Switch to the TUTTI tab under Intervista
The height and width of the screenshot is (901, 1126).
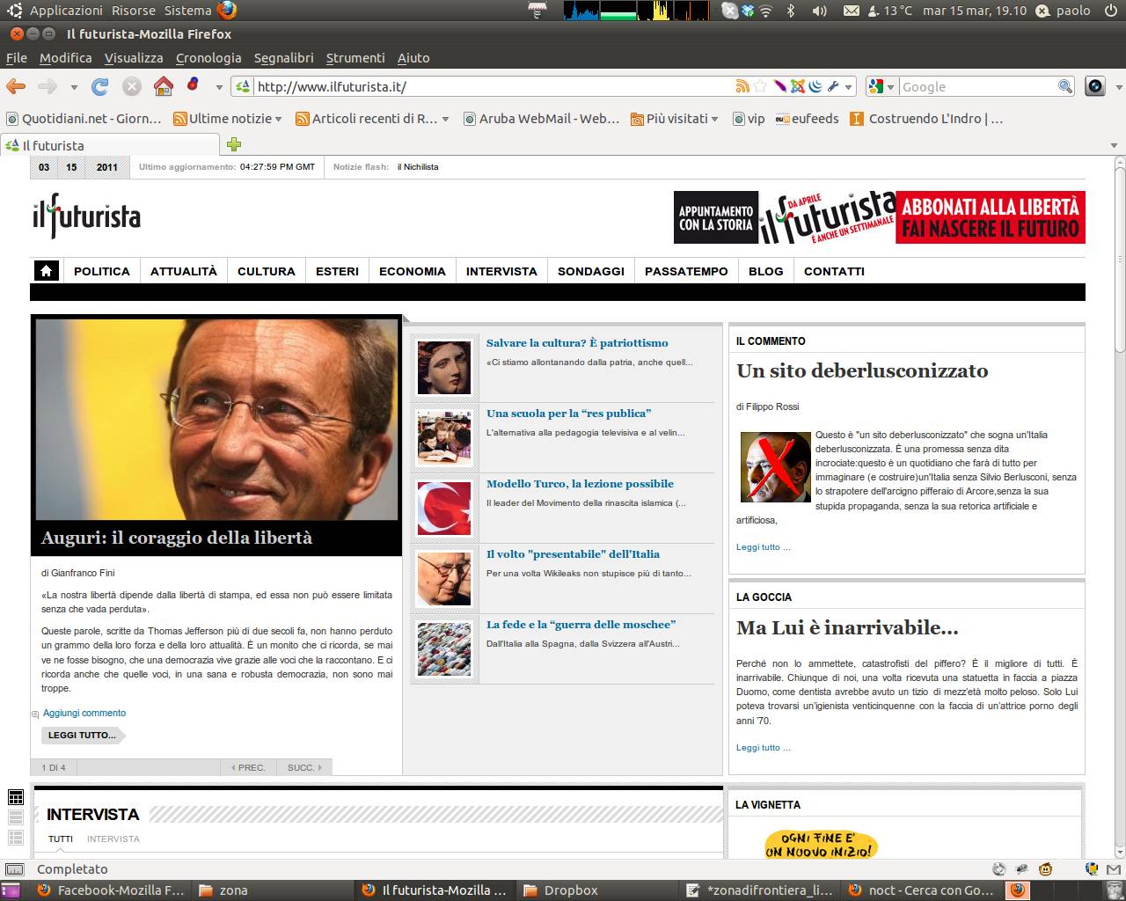(61, 839)
